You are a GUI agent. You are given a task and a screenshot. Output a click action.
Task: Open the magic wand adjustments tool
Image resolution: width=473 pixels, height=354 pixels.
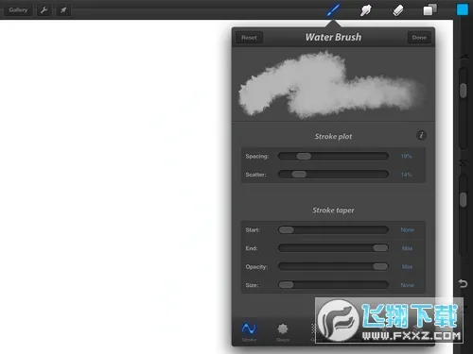point(63,10)
